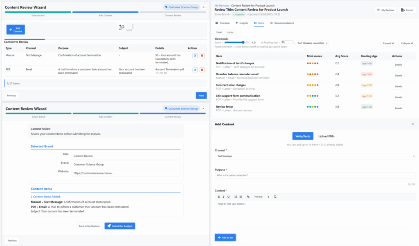Toggle the Email filter above Thresholds
Screen dimensions: 419x246
point(219,32)
